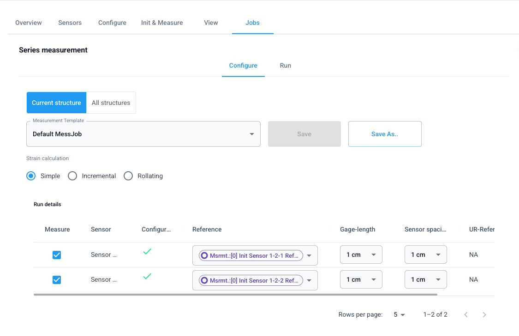This screenshot has height=336, width=519.
Task: Open Reference dropdown showing Init Sensor 1-2-2
Action: coord(255,280)
